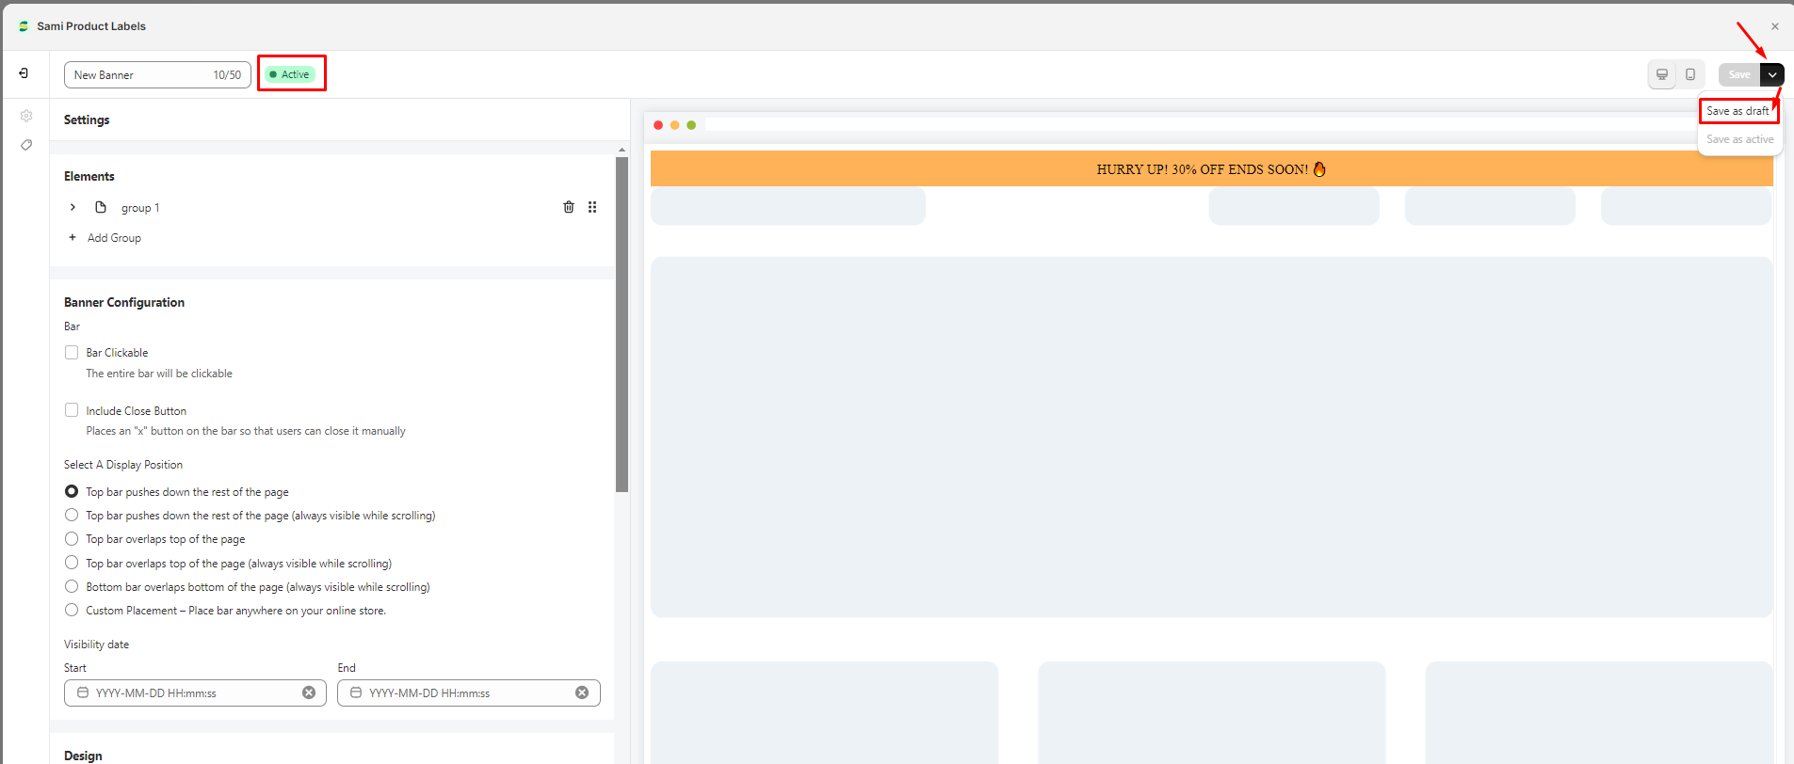Clear the End date field
The width and height of the screenshot is (1794, 764).
(582, 692)
